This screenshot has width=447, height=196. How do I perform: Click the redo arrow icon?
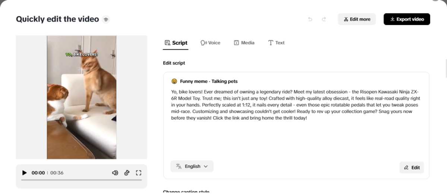coord(324,19)
